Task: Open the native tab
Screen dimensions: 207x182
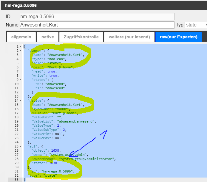Action: (x=47, y=37)
